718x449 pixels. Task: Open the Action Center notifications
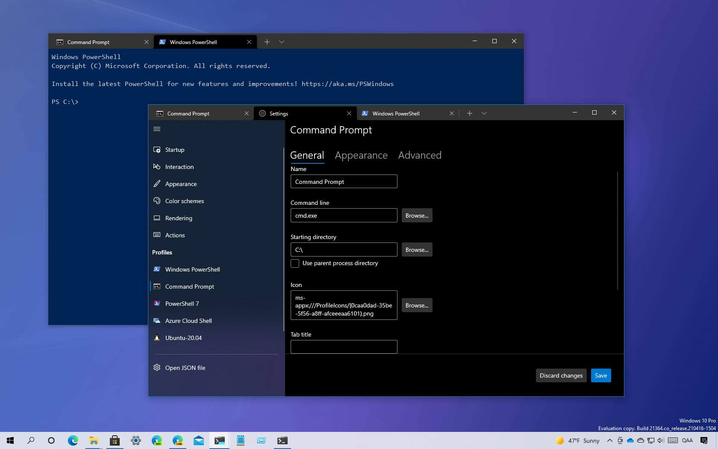(x=704, y=440)
